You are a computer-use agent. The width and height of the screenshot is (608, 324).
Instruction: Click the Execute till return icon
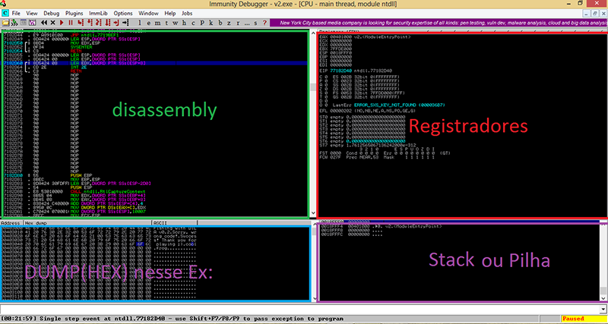(x=116, y=23)
